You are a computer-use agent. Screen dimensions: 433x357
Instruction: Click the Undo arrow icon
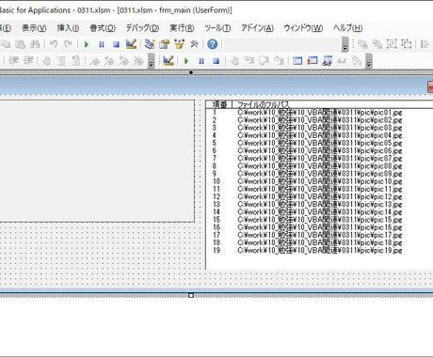54,44
